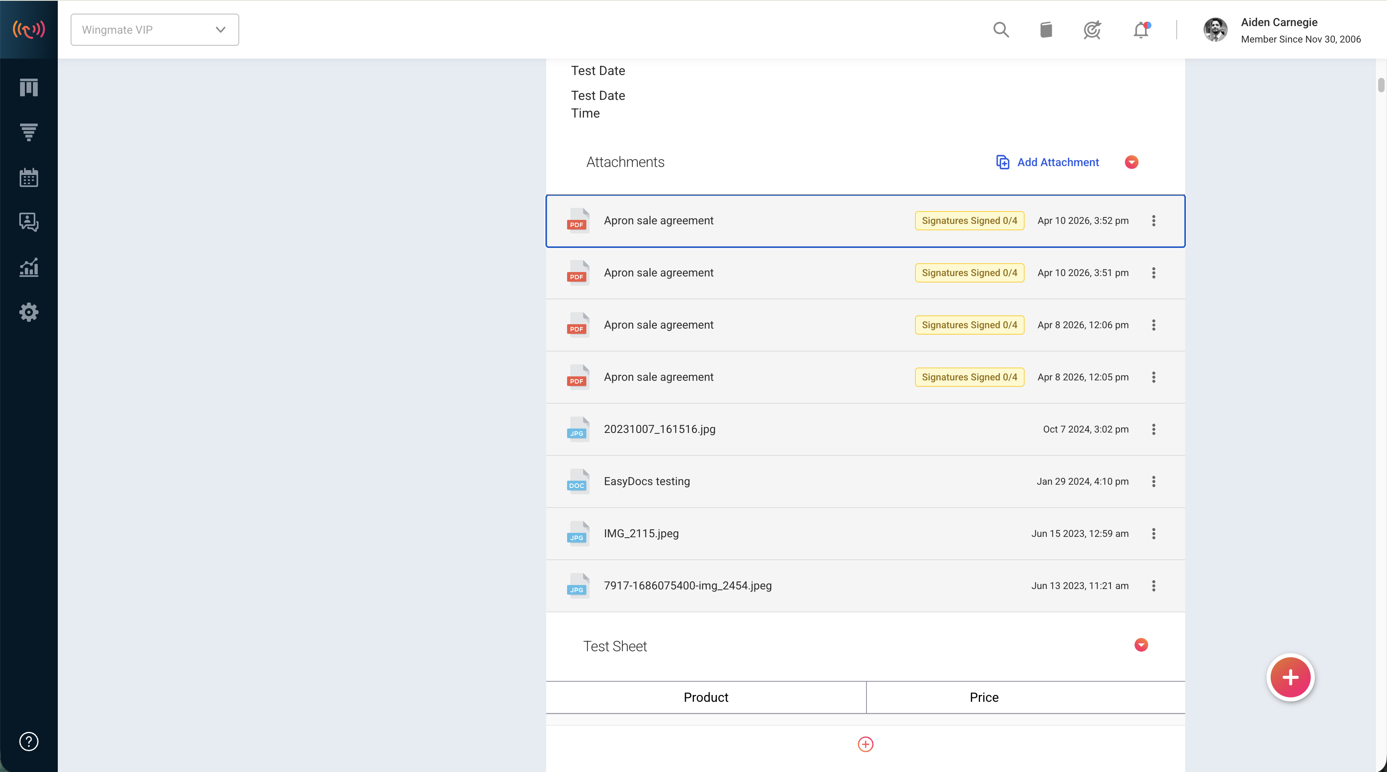Click DOC icon of EasyDocs testing

(x=578, y=482)
